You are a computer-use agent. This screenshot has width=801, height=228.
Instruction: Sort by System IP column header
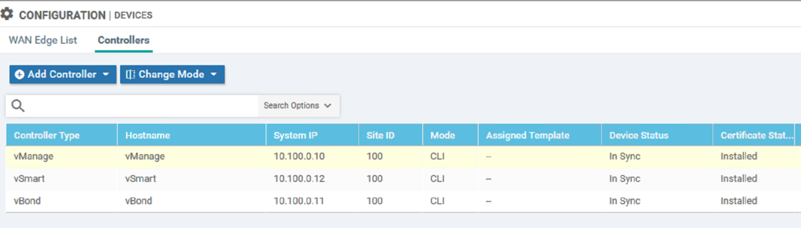click(x=295, y=136)
